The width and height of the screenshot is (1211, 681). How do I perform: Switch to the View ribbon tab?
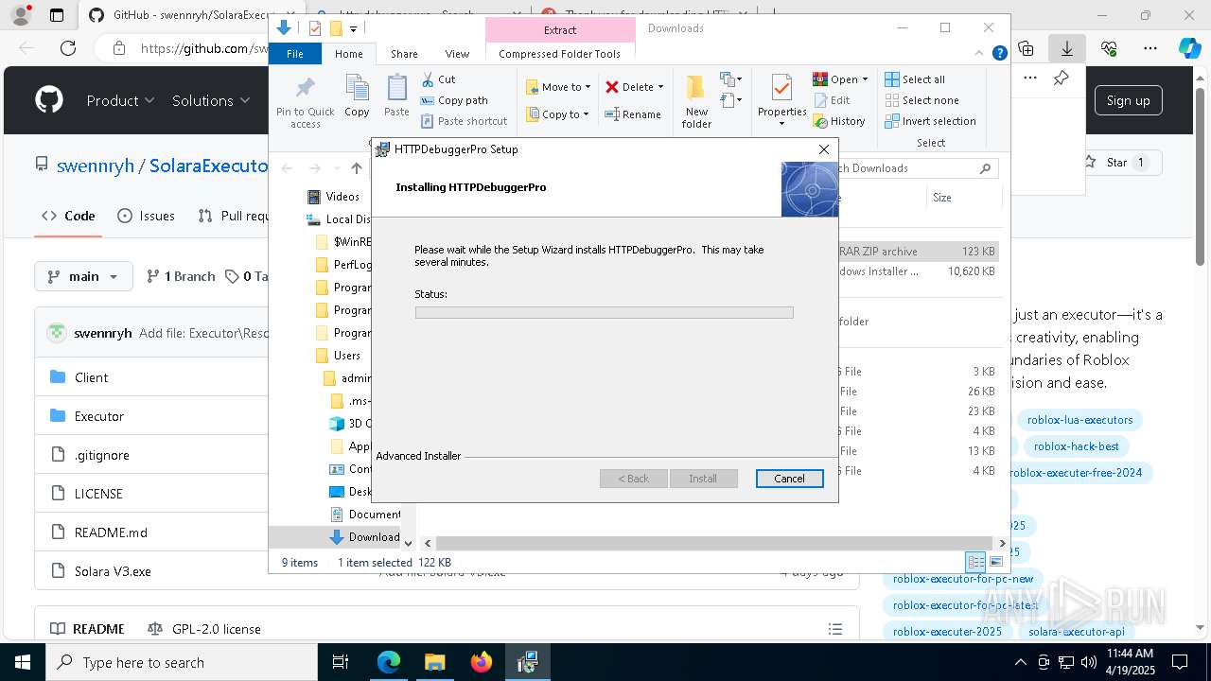pyautogui.click(x=457, y=54)
